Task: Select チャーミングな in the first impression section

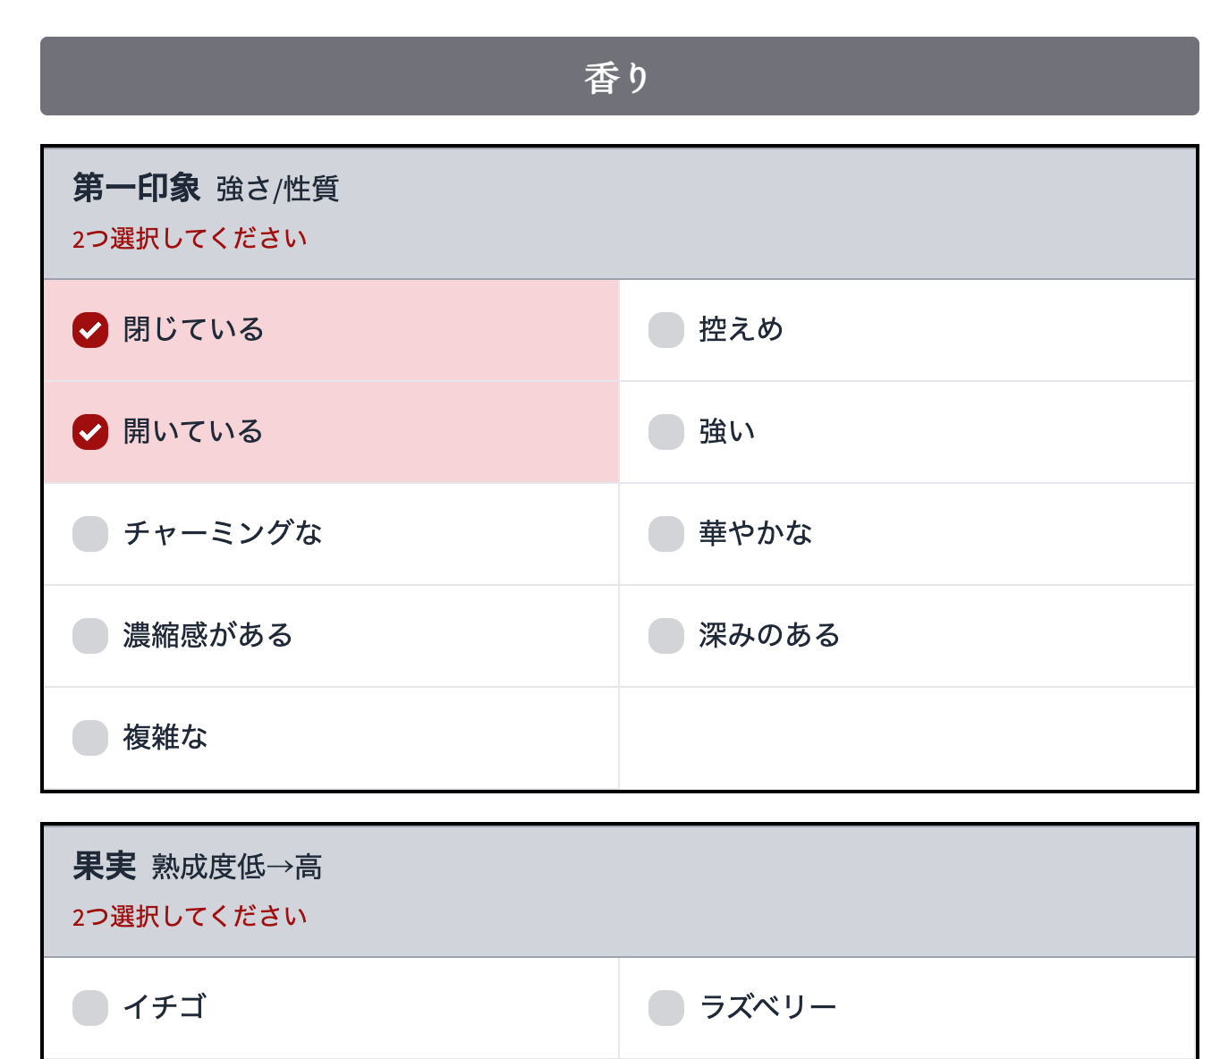Action: 224,533
